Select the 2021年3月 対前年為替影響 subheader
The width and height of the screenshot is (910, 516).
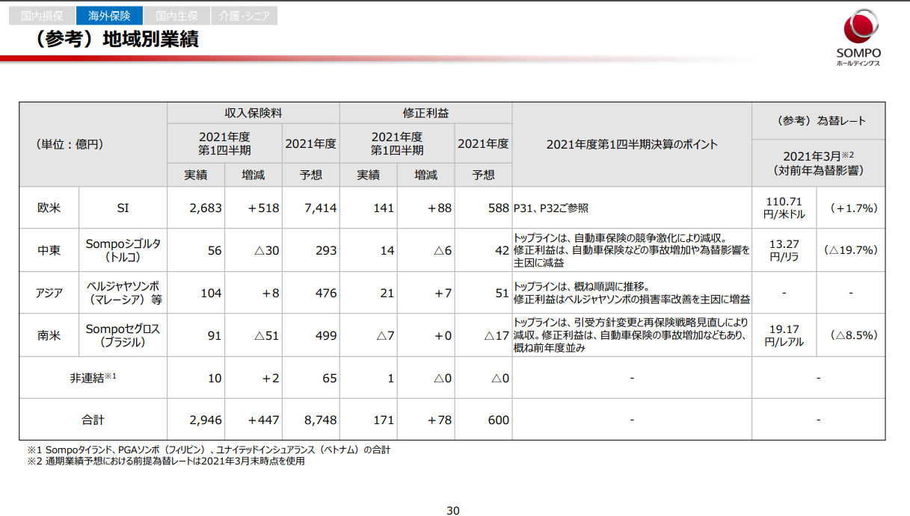pyautogui.click(x=818, y=163)
